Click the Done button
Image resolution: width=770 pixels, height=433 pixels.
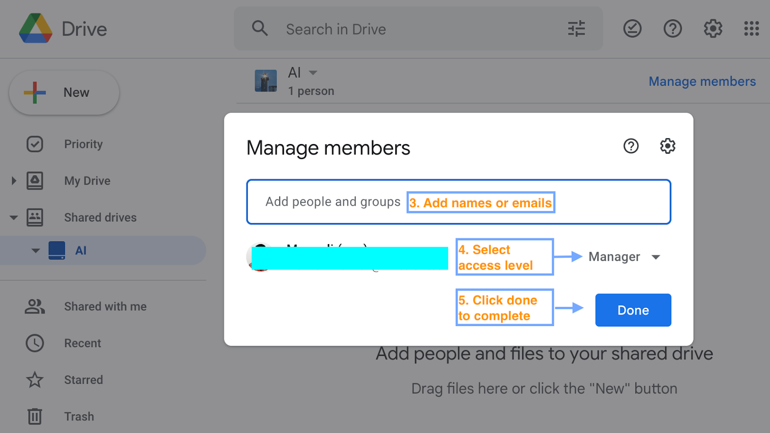coord(633,310)
